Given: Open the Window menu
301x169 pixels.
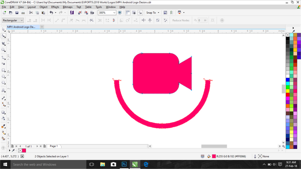Looking at the screenshot, I should 111,7.
